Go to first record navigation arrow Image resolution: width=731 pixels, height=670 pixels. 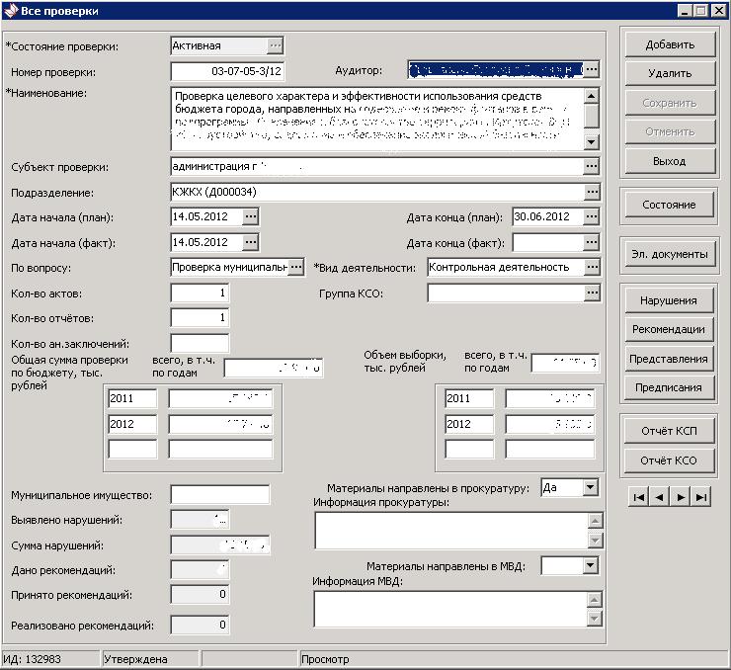click(x=639, y=497)
